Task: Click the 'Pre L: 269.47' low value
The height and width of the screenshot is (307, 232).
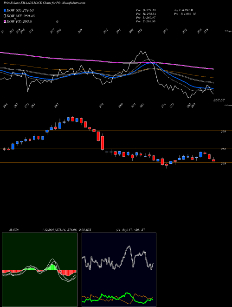Action: 146,18
